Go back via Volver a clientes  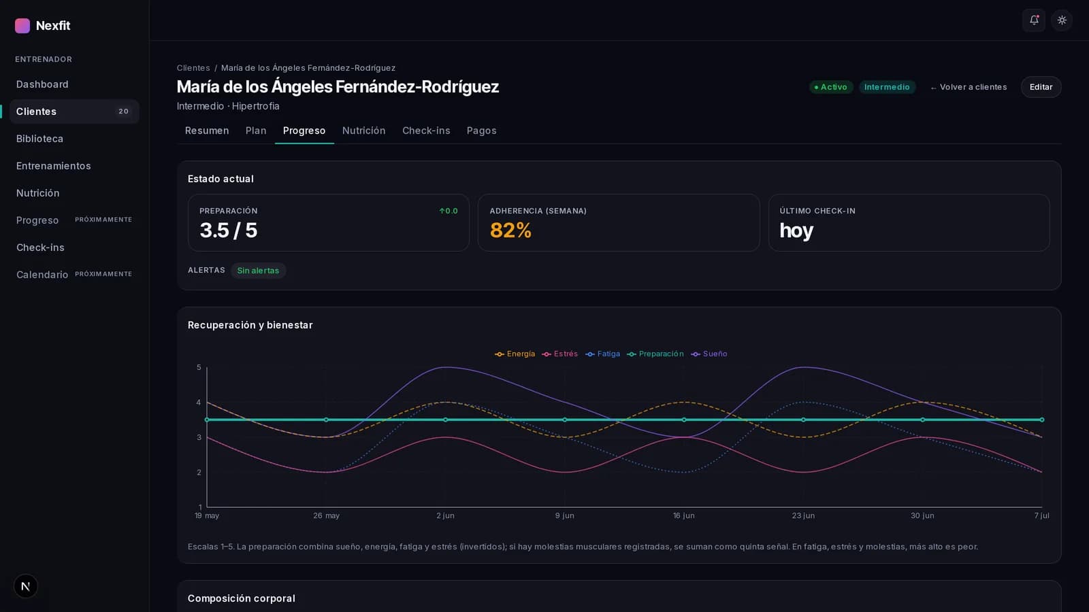(x=968, y=87)
